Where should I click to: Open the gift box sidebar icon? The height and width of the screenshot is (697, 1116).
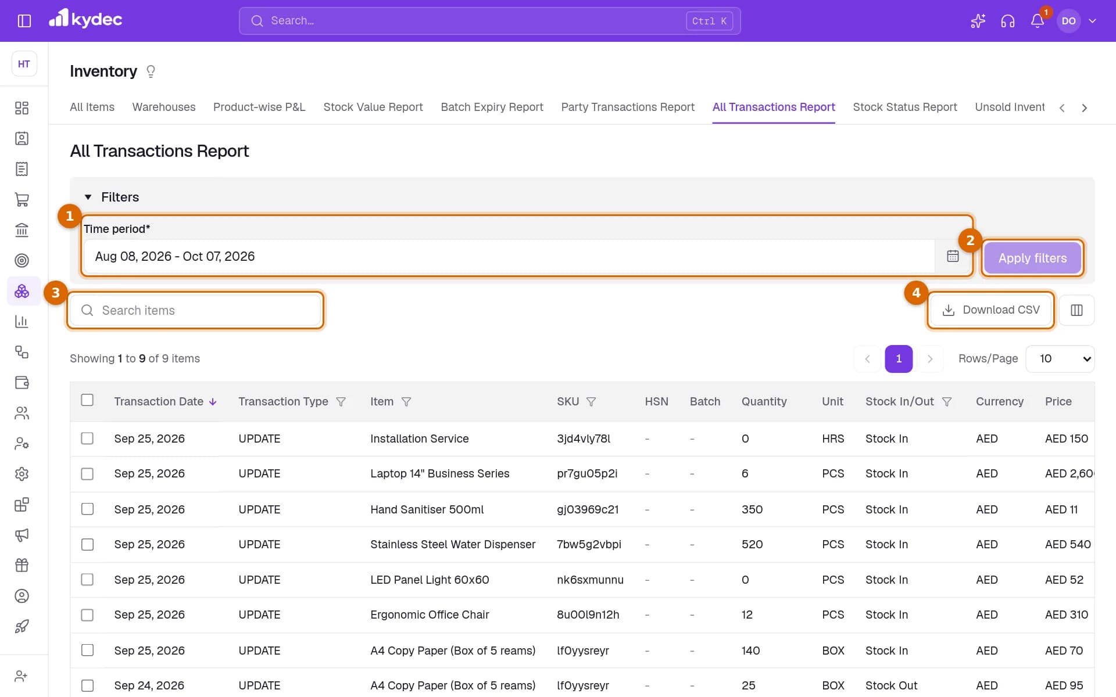(22, 565)
